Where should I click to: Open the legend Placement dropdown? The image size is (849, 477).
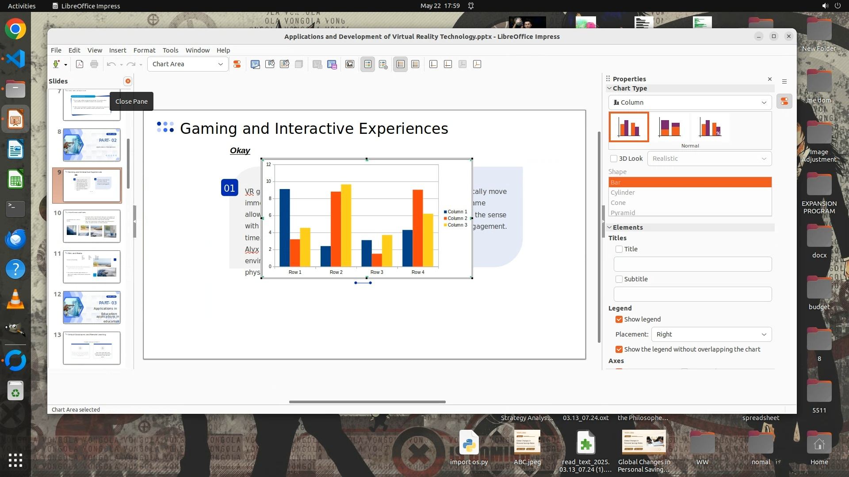tap(711, 334)
